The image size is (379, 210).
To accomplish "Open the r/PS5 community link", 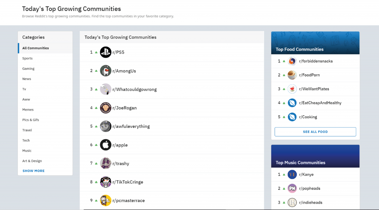I will point(118,52).
